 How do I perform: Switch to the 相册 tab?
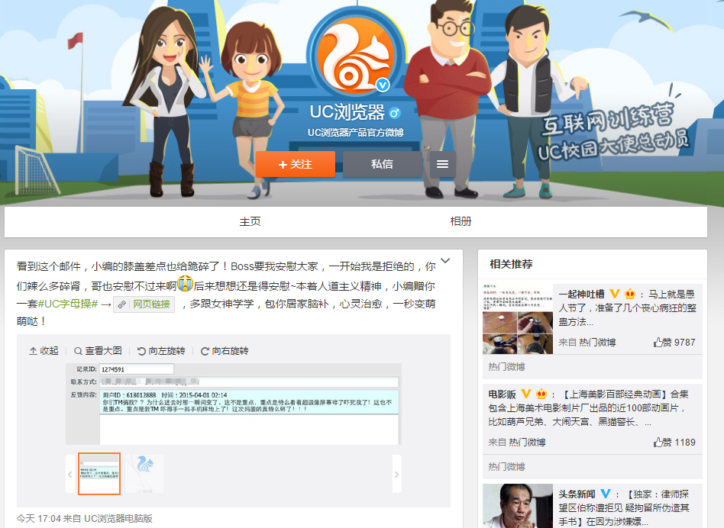[461, 222]
